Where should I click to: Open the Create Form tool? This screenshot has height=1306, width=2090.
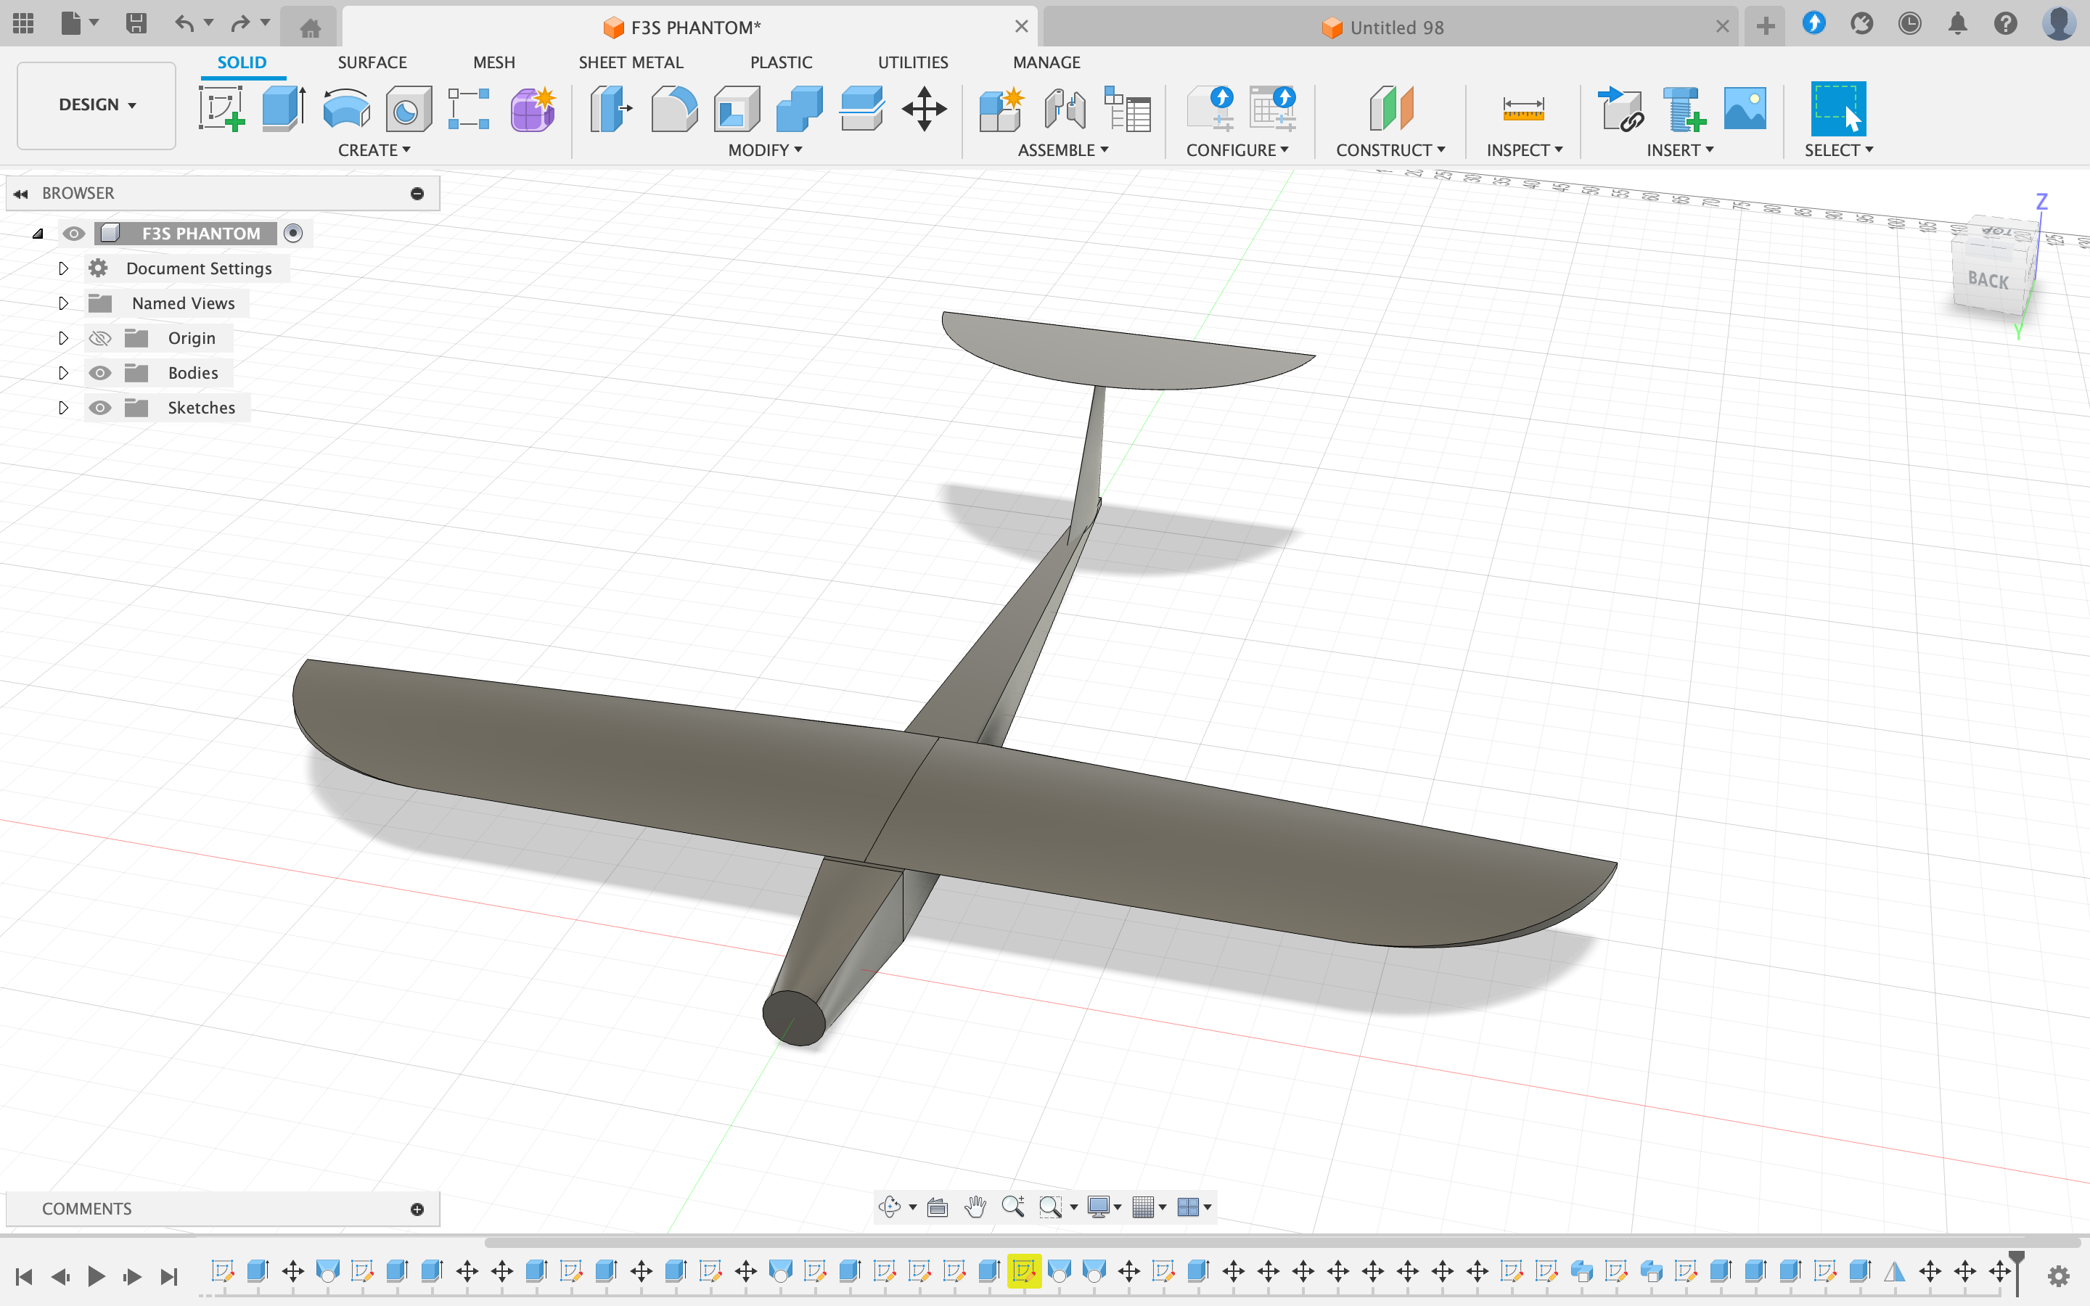(533, 109)
